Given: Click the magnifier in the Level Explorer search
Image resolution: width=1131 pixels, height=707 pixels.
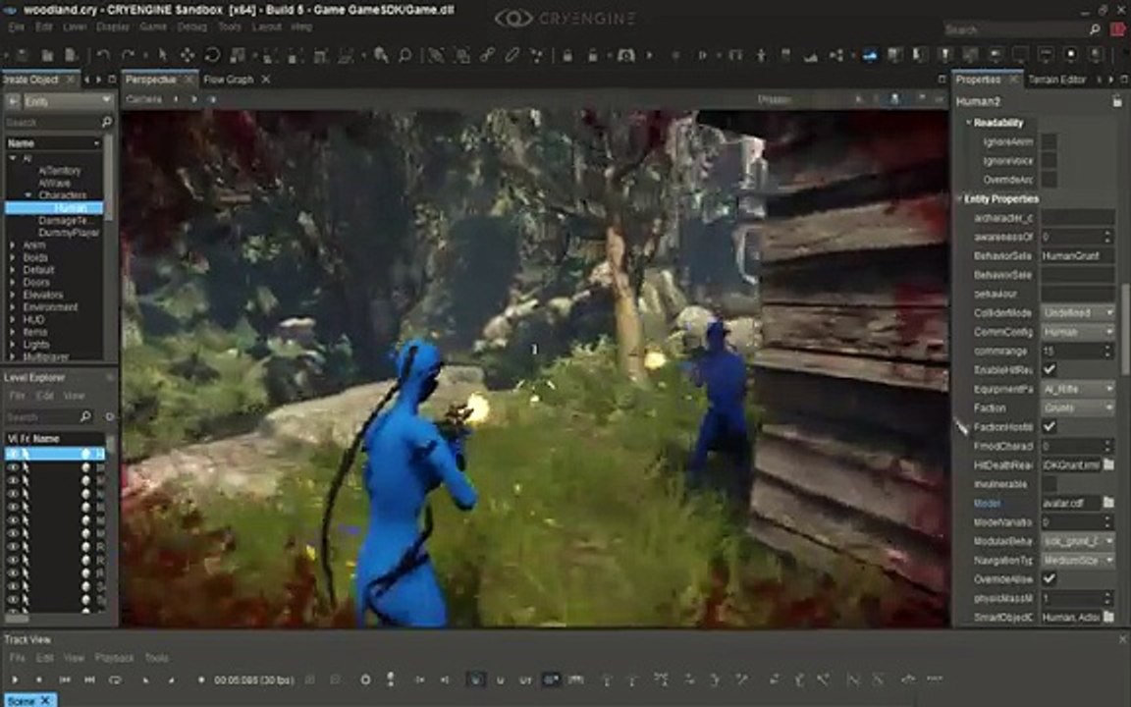Looking at the screenshot, I should coord(85,416).
